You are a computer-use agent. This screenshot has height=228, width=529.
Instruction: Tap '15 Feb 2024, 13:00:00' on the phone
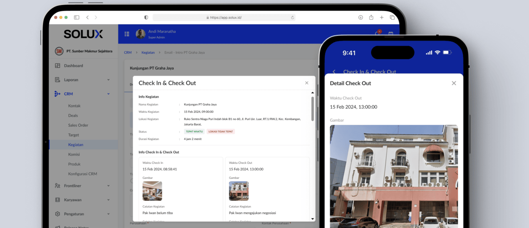click(x=353, y=107)
